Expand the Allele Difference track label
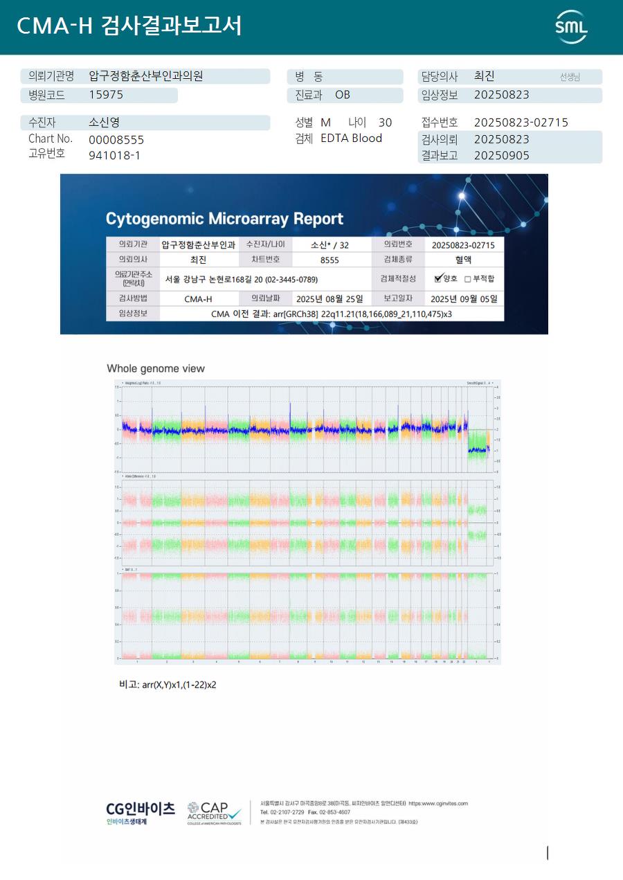 tap(138, 476)
